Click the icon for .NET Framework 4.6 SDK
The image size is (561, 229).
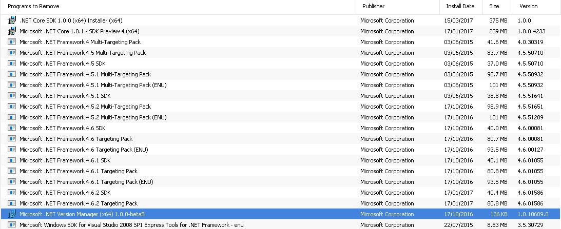[12, 128]
